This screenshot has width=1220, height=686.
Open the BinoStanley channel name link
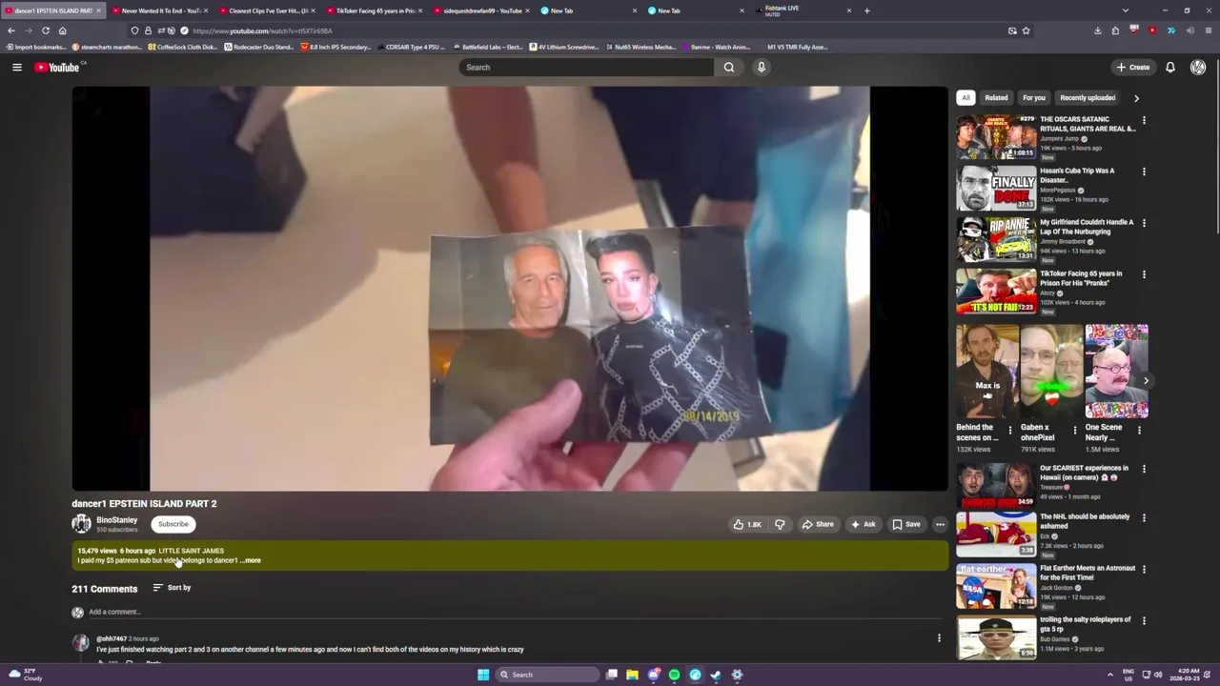[116, 520]
